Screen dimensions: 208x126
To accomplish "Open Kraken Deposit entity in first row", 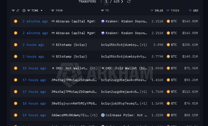I will click(126, 21).
